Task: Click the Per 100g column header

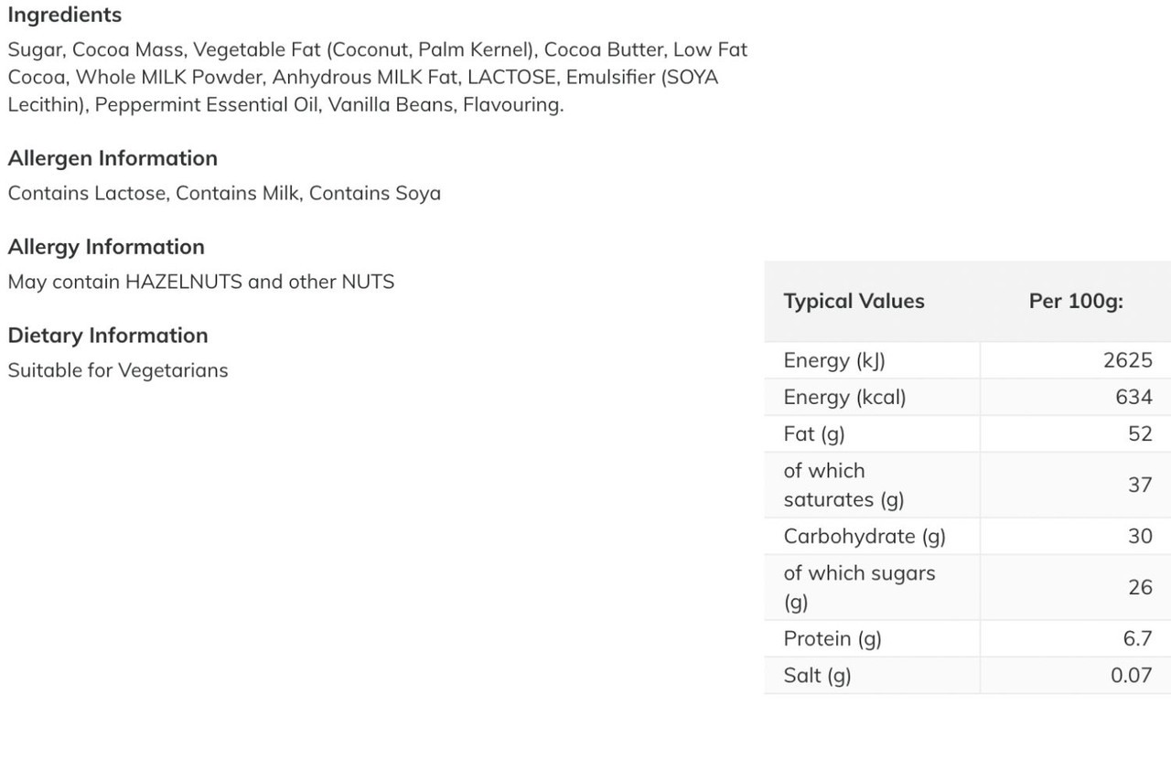Action: [x=1076, y=302]
